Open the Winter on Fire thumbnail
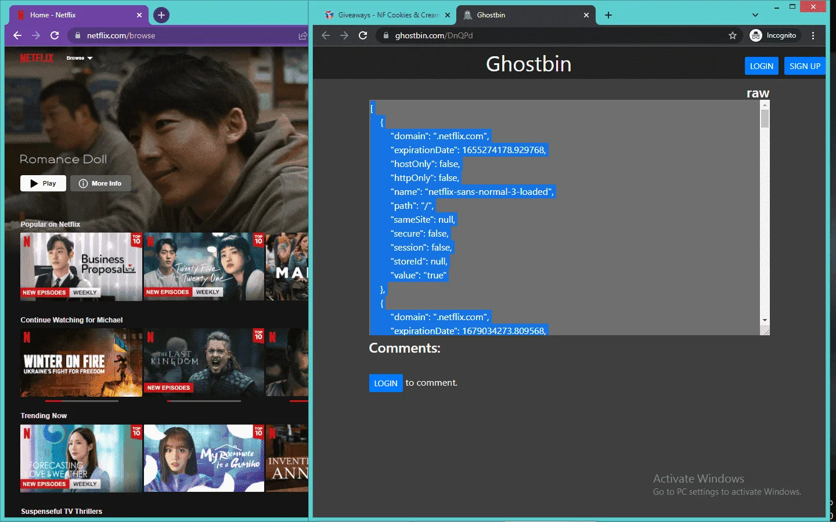 (x=81, y=362)
